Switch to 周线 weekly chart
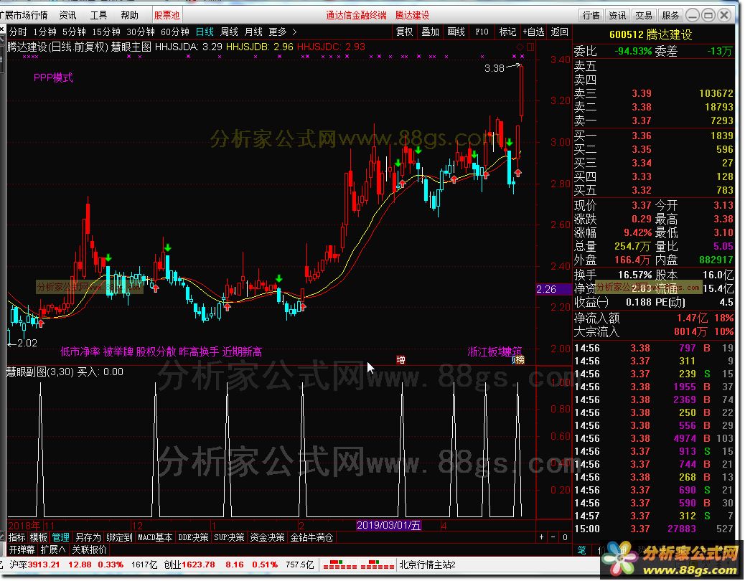745x581 pixels. (230, 32)
